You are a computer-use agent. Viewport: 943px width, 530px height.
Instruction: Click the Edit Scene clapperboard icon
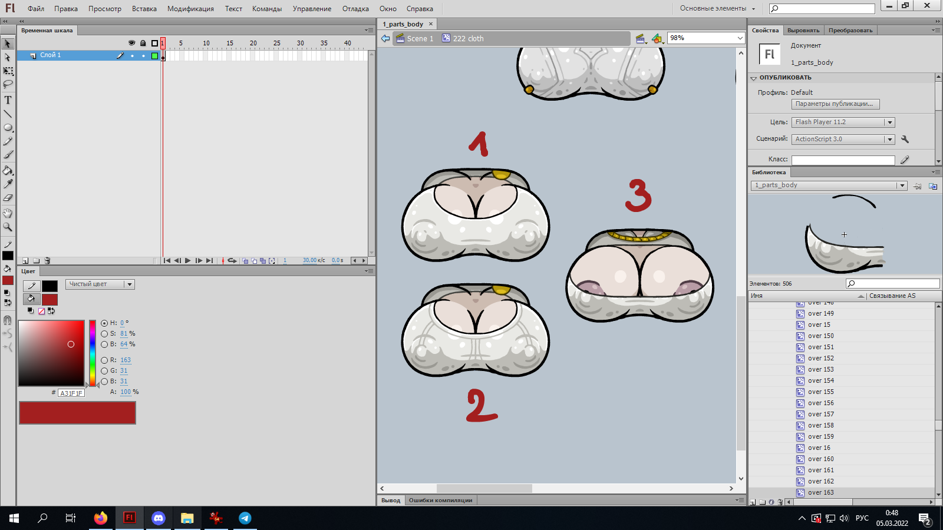[x=641, y=39]
